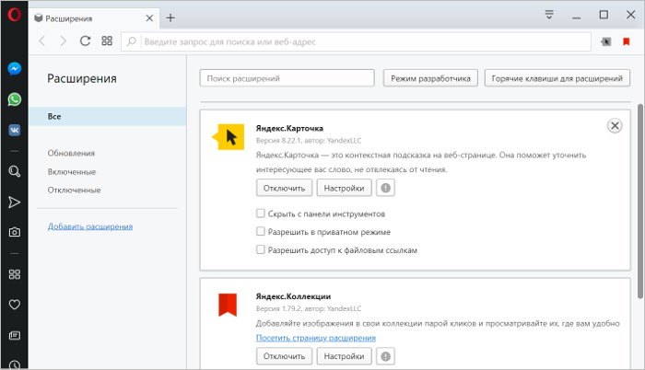Open My Flow send arrow icon
The height and width of the screenshot is (370, 645).
pos(15,202)
